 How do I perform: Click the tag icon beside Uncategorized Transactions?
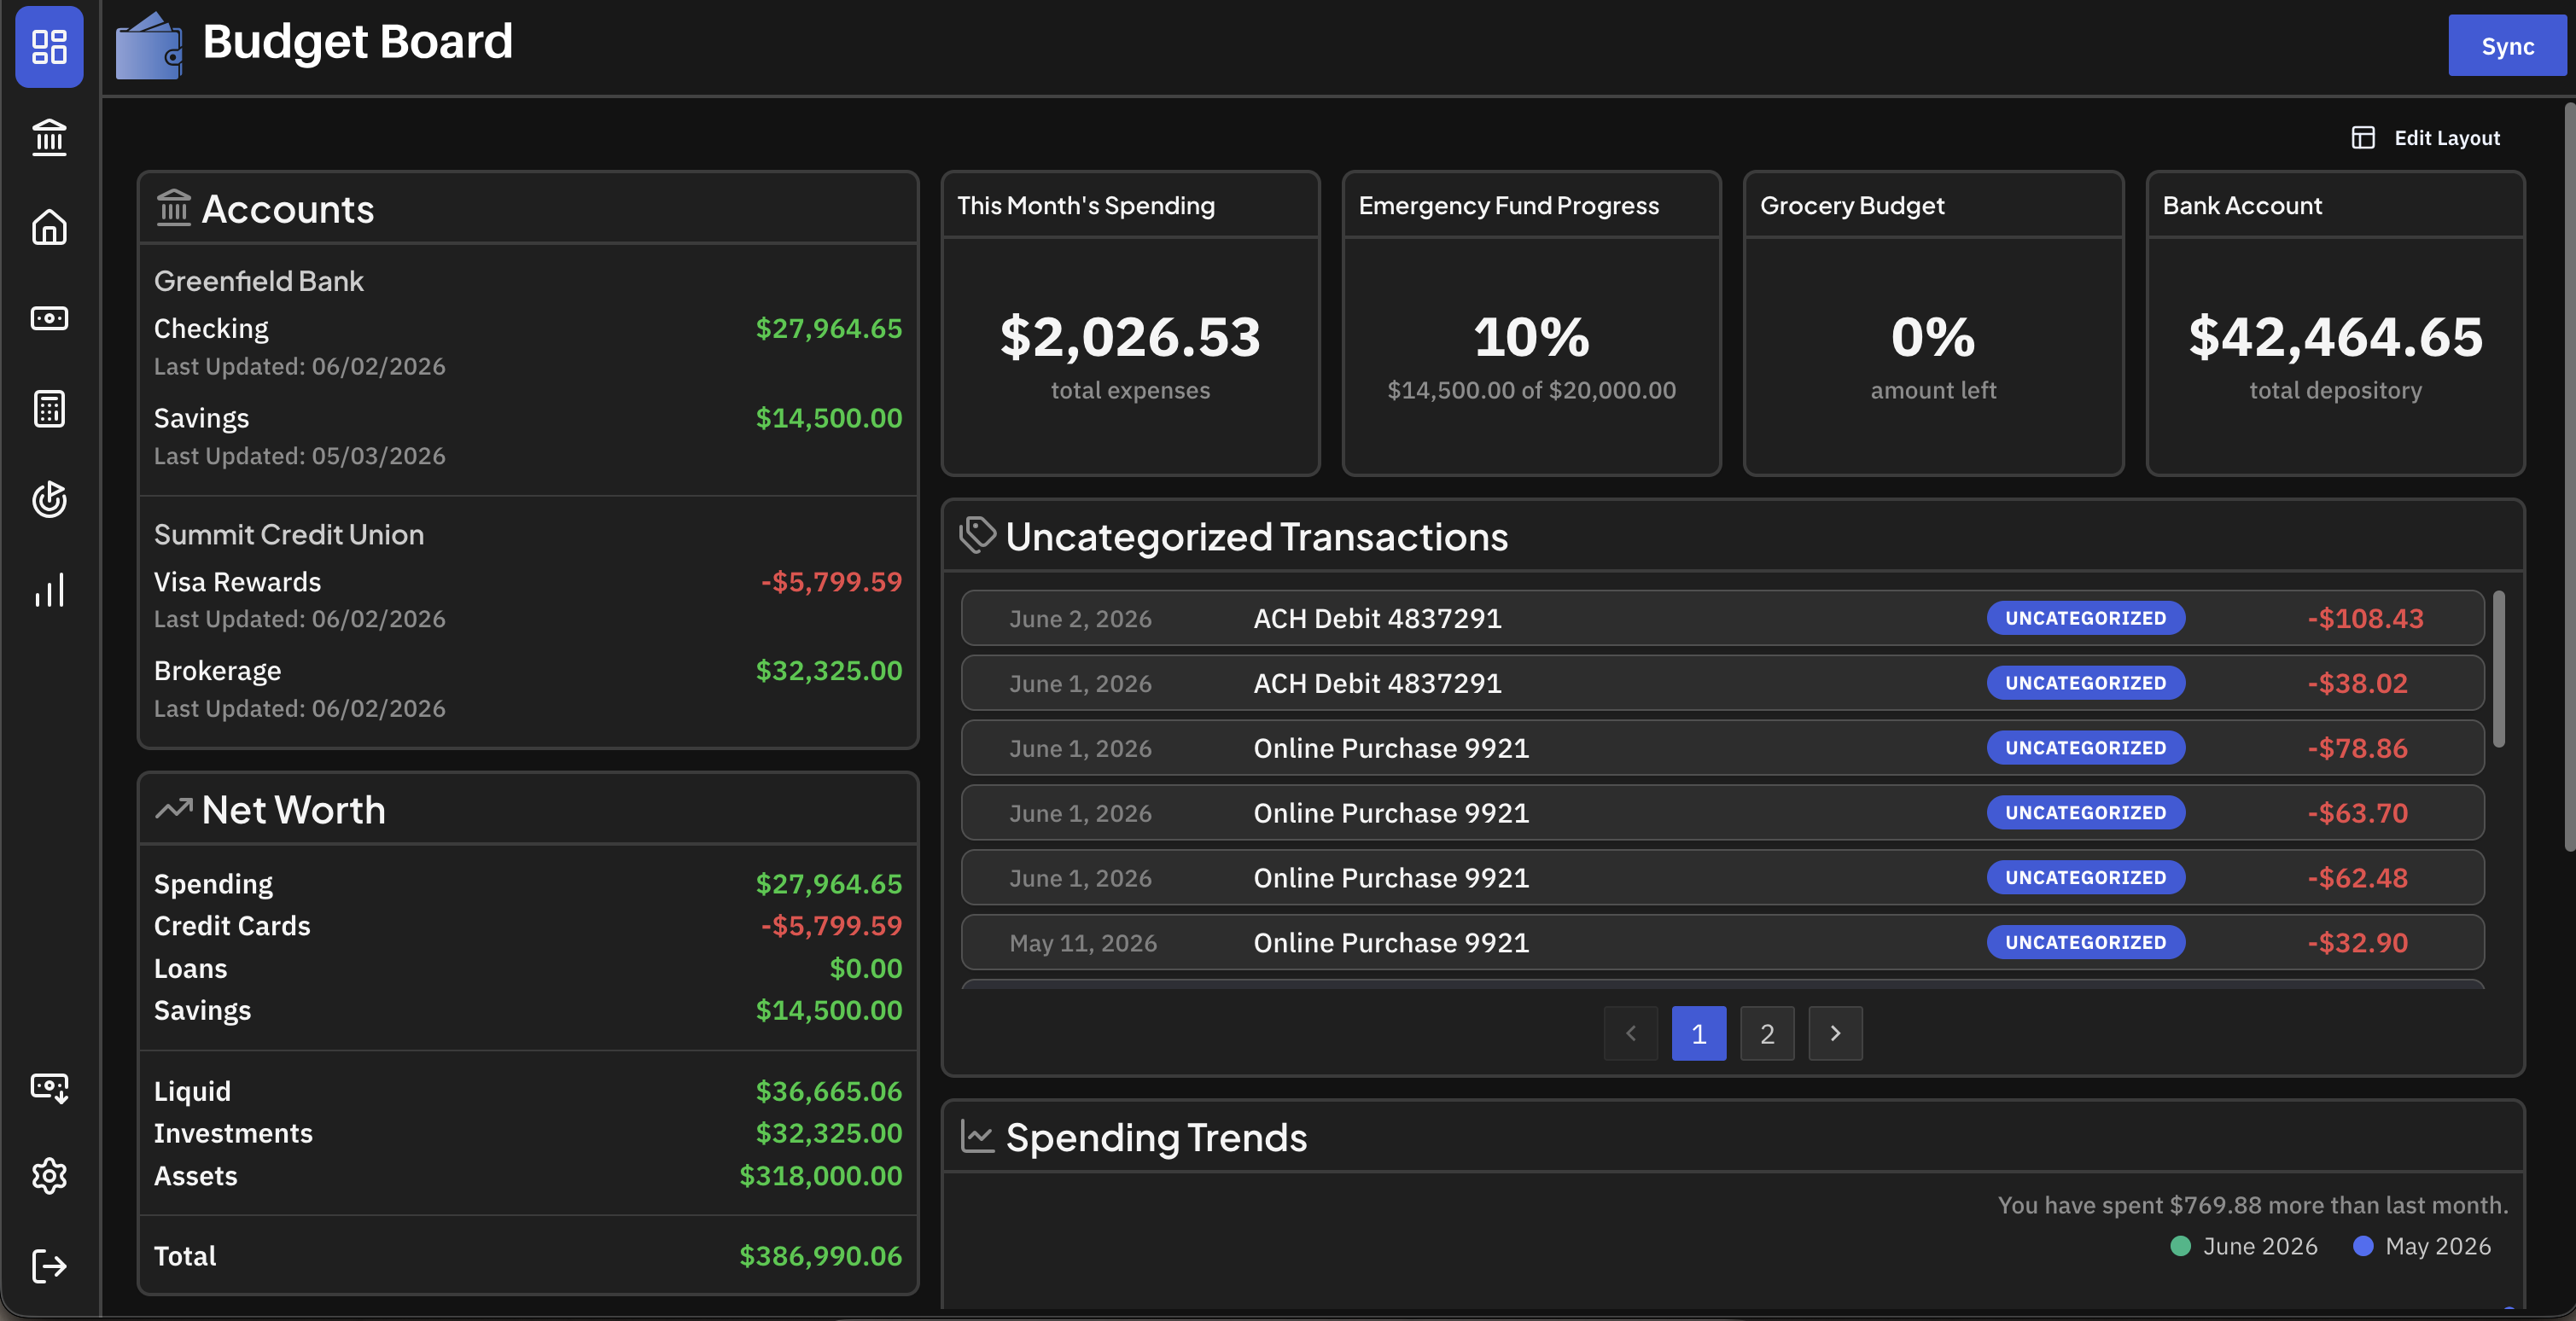tap(977, 535)
